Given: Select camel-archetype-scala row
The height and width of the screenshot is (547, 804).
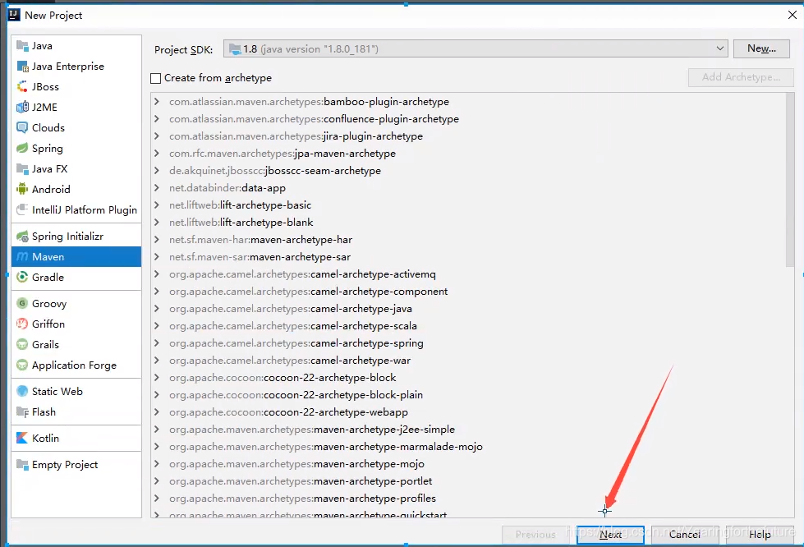Looking at the screenshot, I should 468,326.
